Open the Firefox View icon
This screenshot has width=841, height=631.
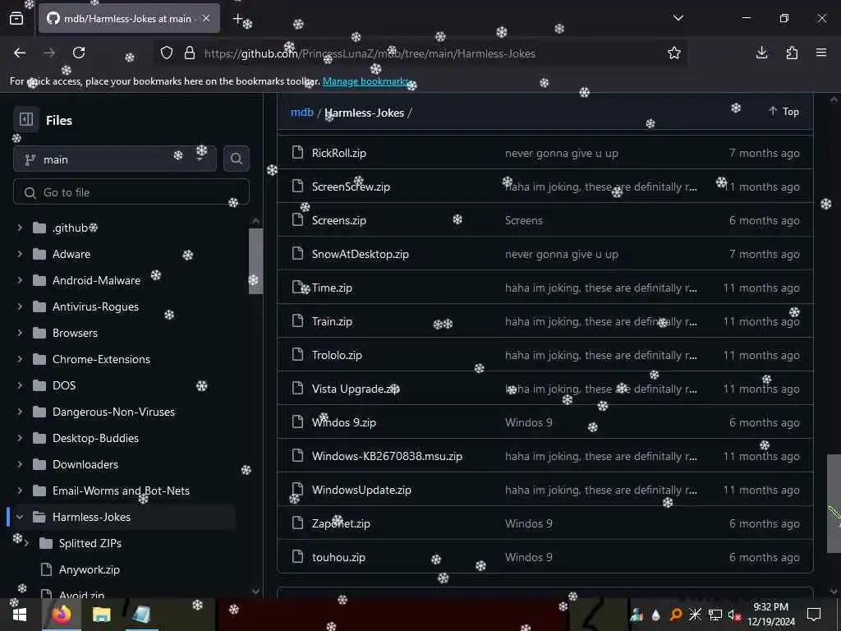(x=16, y=19)
